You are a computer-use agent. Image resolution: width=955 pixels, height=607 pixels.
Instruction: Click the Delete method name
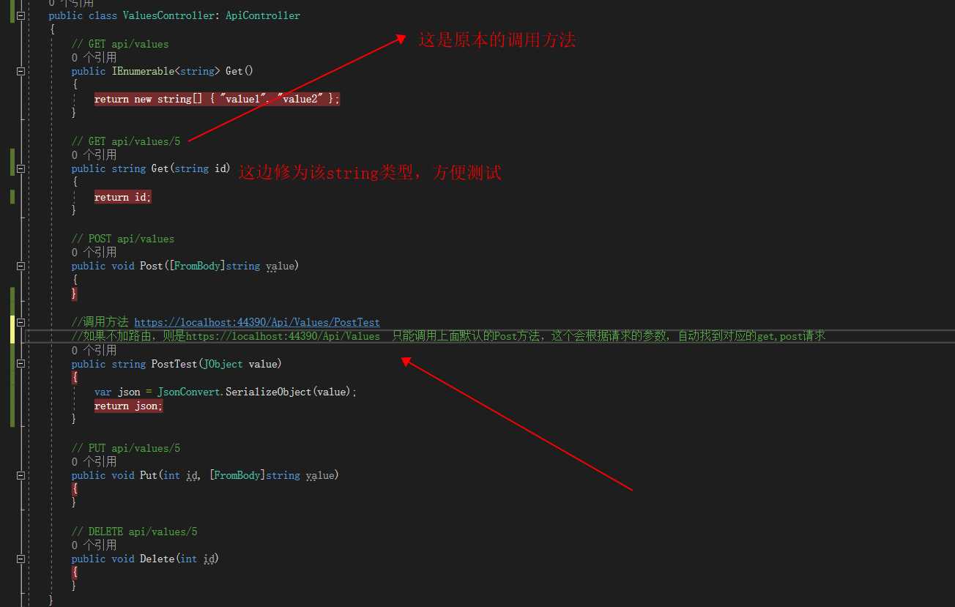coord(157,559)
